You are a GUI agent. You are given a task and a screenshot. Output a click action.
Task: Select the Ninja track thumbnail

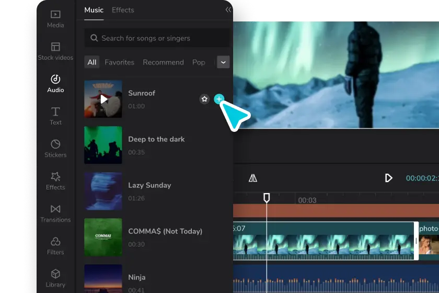[103, 279]
